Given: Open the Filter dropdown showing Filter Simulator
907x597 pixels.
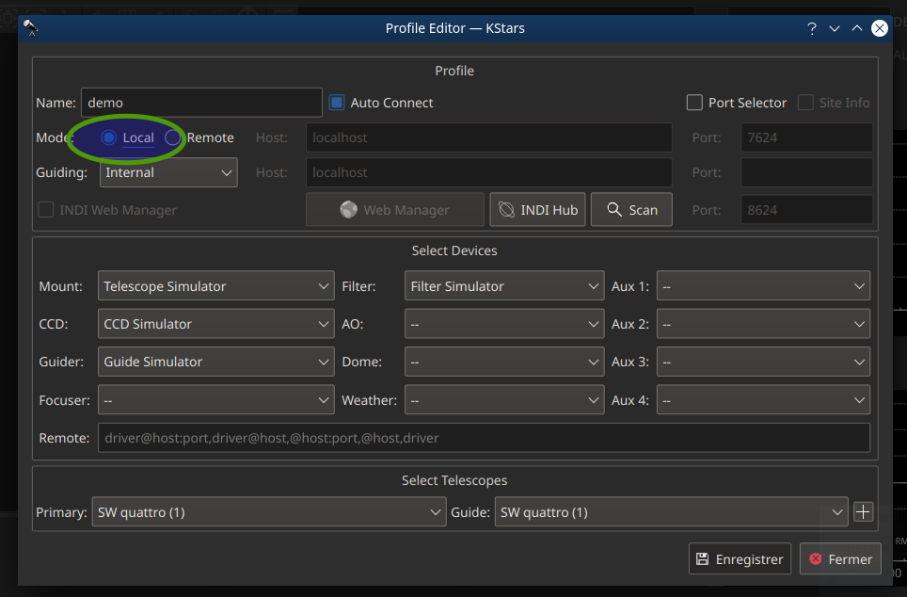Looking at the screenshot, I should [504, 286].
